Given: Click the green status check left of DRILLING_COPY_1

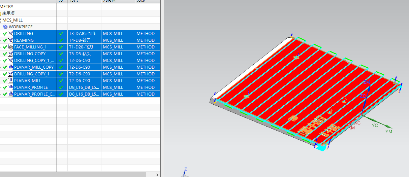Looking at the screenshot, I should [5, 74].
